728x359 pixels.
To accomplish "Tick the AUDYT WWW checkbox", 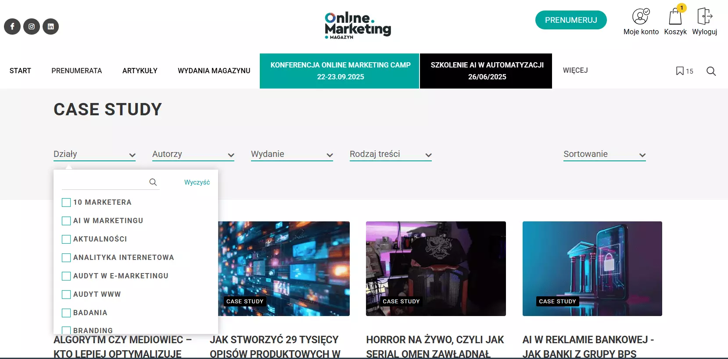I will click(x=66, y=295).
